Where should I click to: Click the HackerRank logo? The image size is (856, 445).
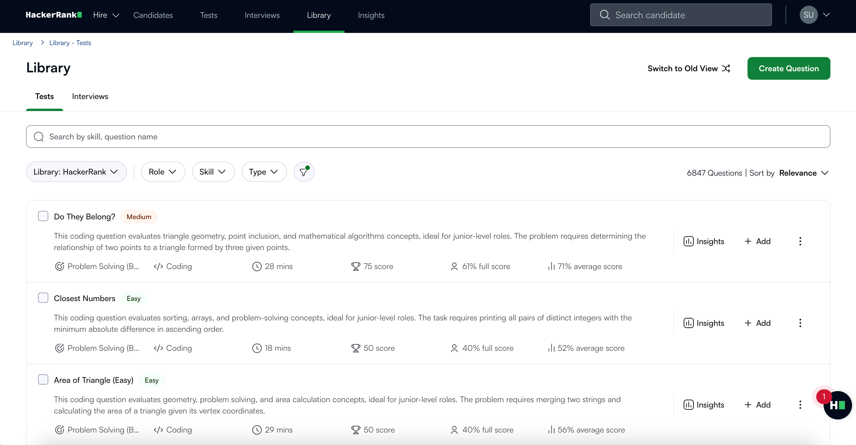(53, 15)
